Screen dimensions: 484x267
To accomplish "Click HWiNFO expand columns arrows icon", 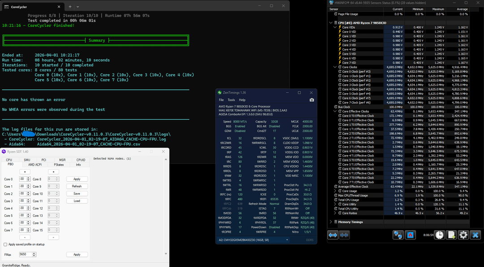I will click(x=333, y=235).
